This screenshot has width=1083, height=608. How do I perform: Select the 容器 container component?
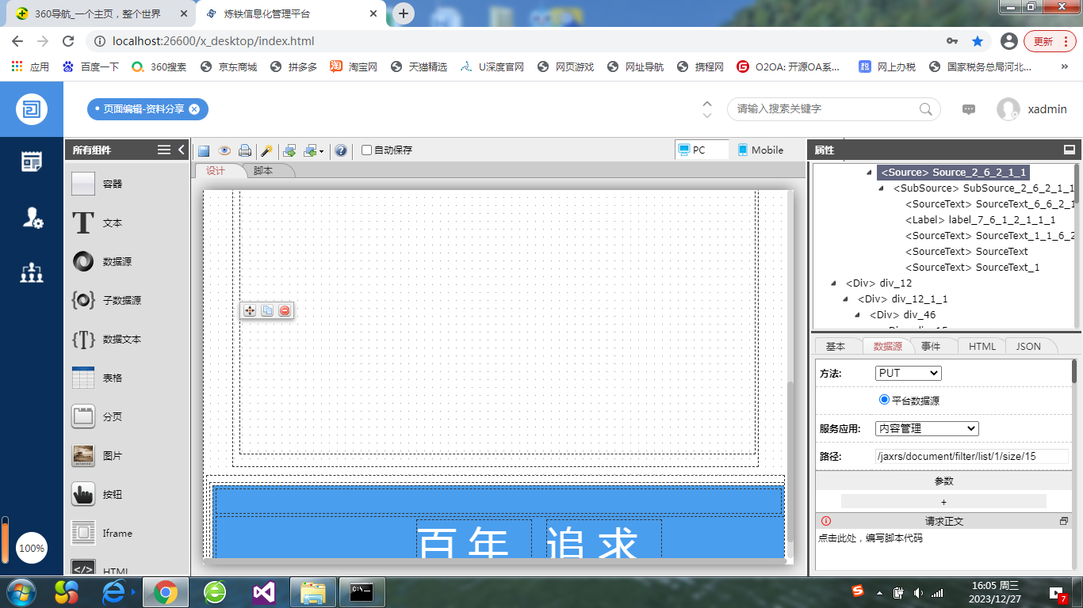pyautogui.click(x=128, y=184)
